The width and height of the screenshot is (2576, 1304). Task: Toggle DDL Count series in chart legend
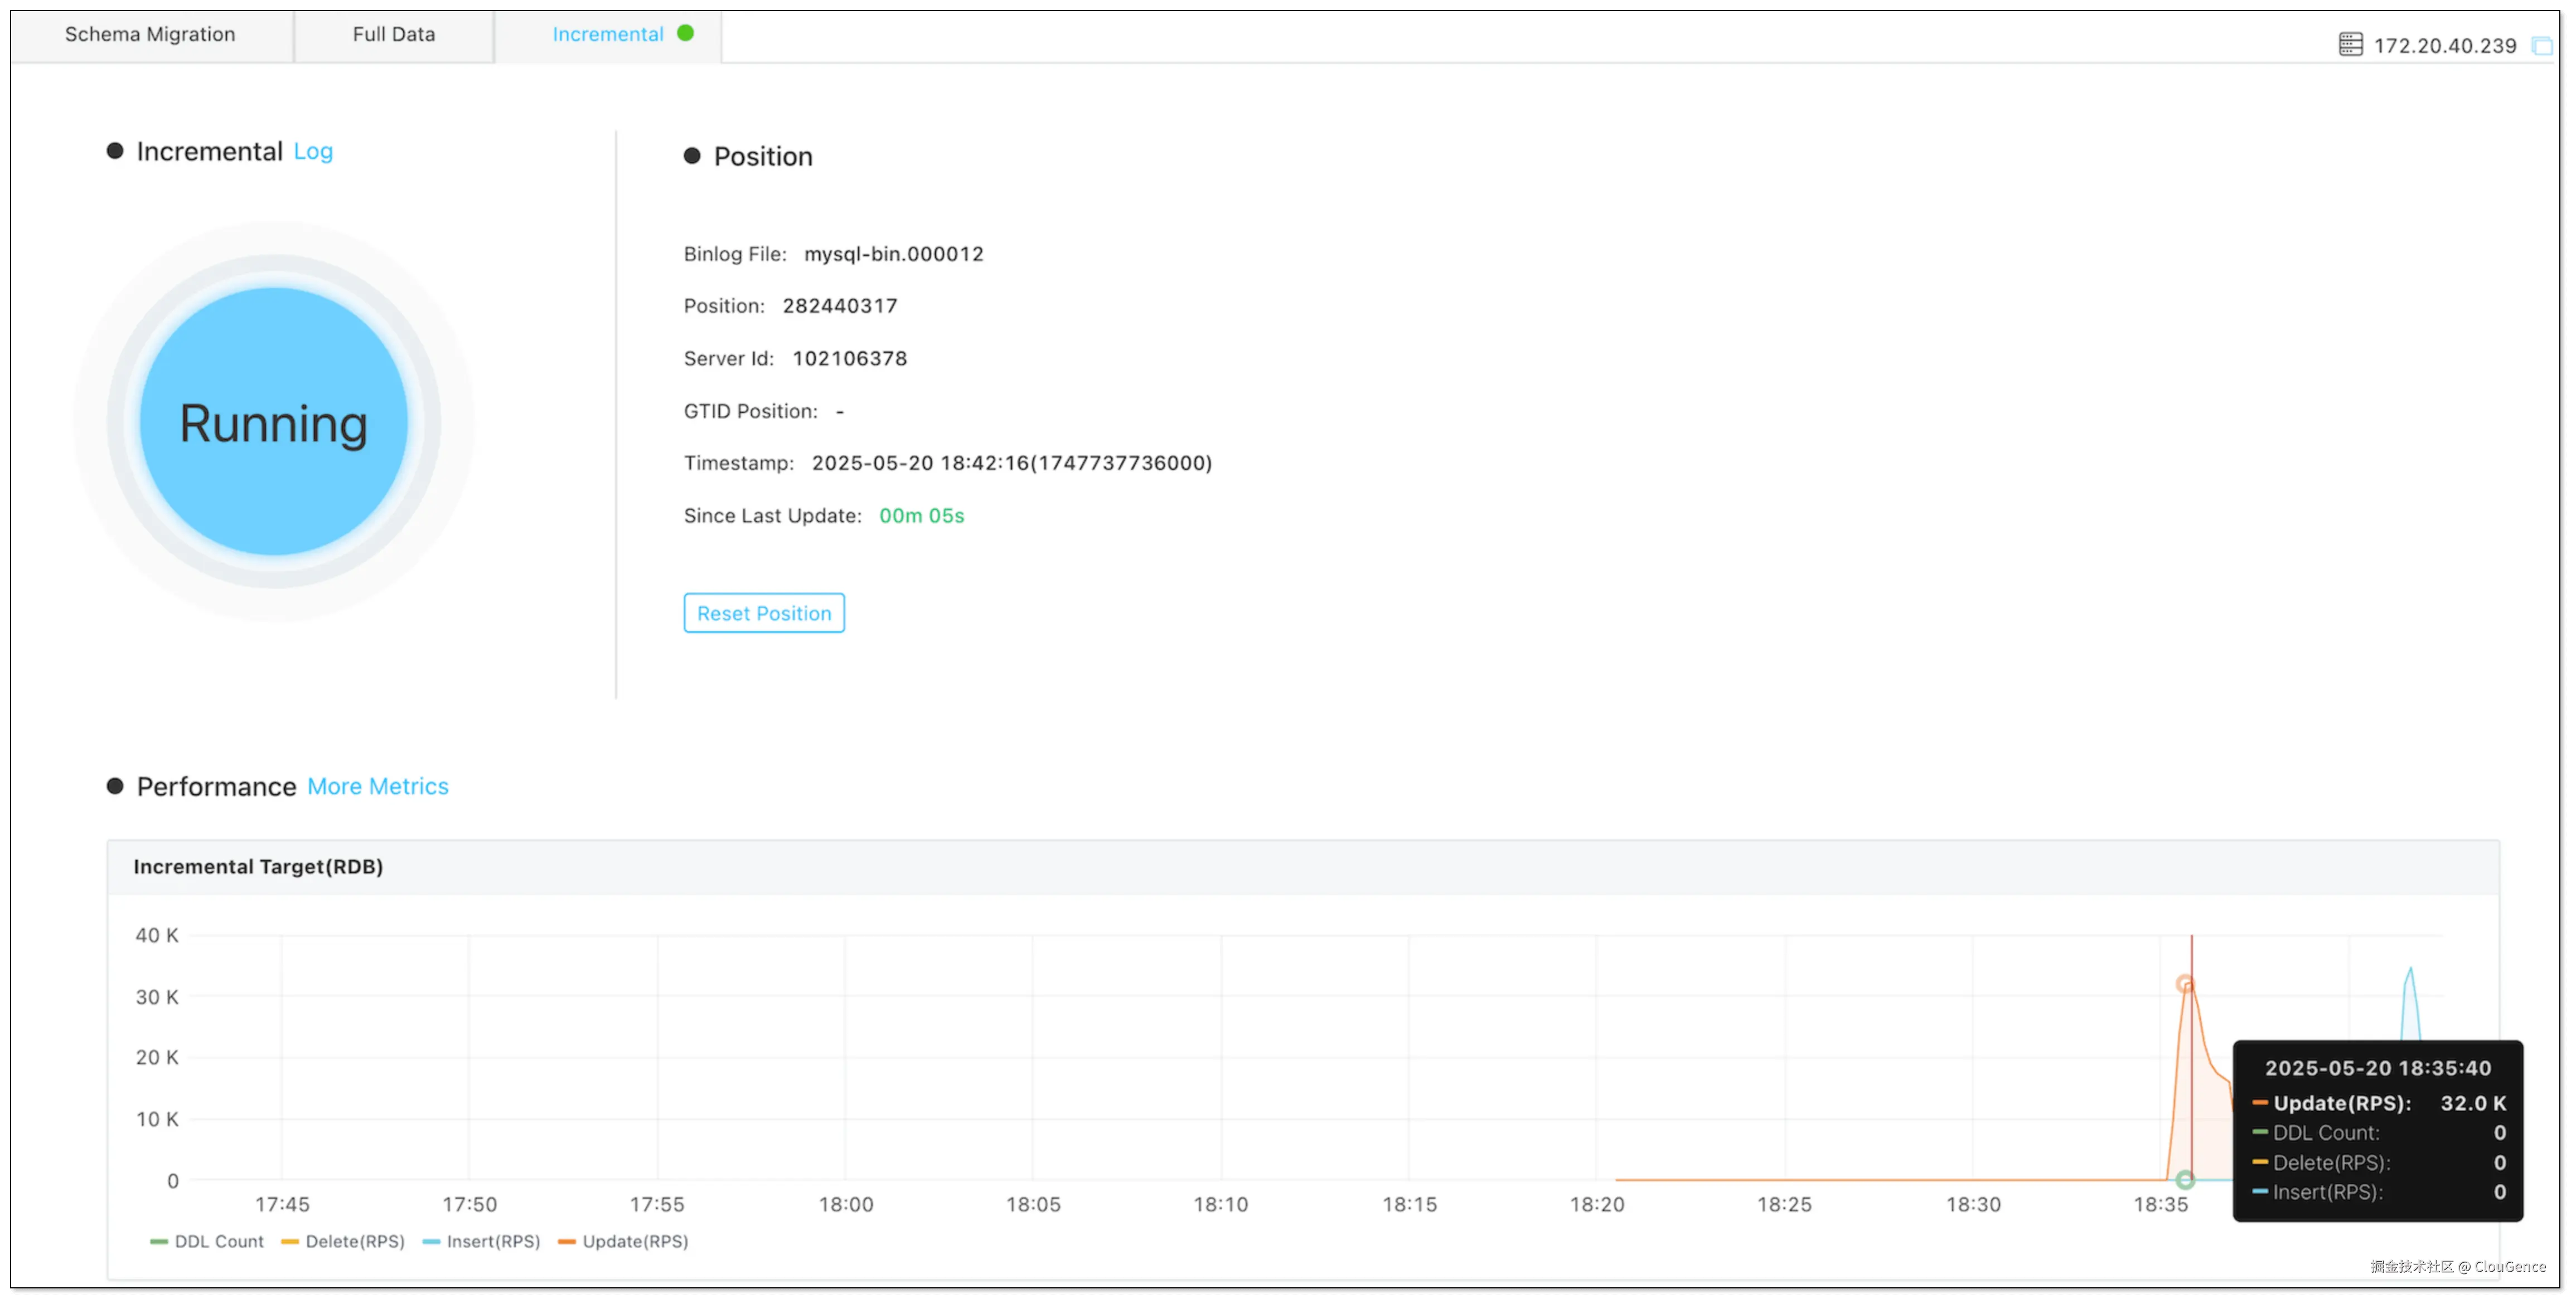207,1241
